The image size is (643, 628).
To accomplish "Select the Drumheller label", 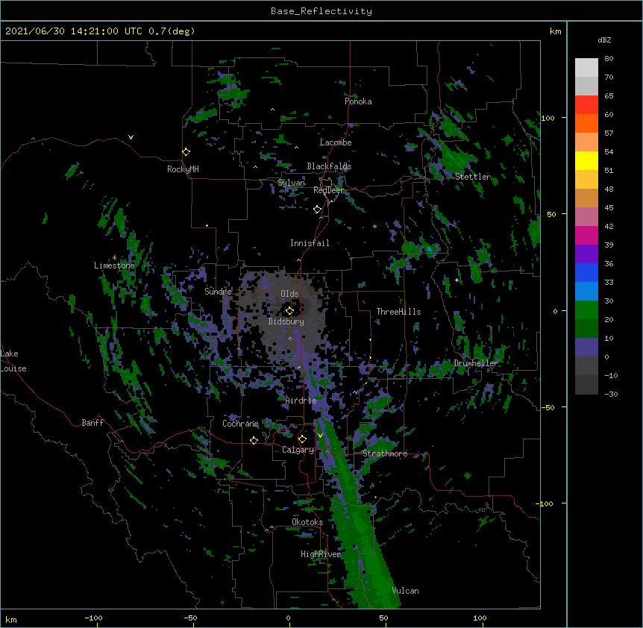I will coord(476,363).
